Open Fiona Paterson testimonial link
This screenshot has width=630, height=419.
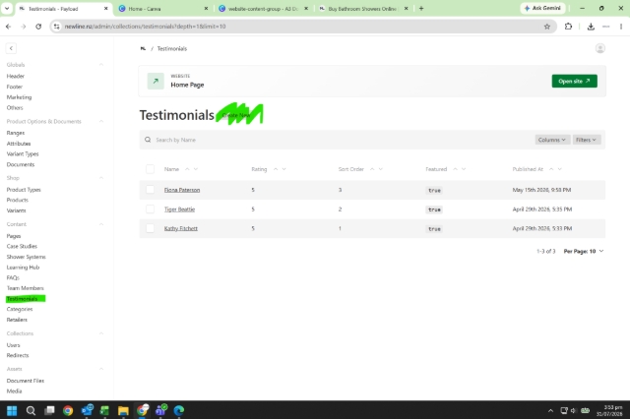(182, 190)
